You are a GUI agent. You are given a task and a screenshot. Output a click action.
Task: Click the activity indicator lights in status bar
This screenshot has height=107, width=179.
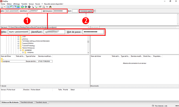pyautogui.click(x=177, y=106)
